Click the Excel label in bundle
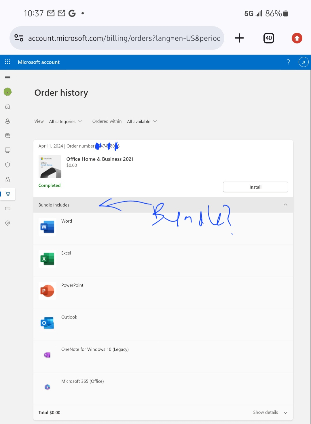311x424 pixels. pyautogui.click(x=66, y=253)
